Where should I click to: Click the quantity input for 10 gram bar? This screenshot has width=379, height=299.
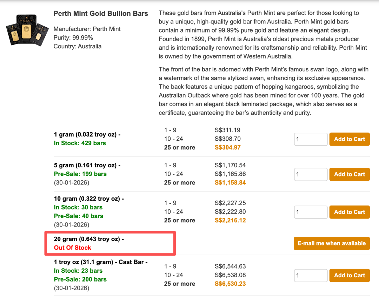(310, 212)
